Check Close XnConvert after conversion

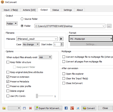pos(64,83)
